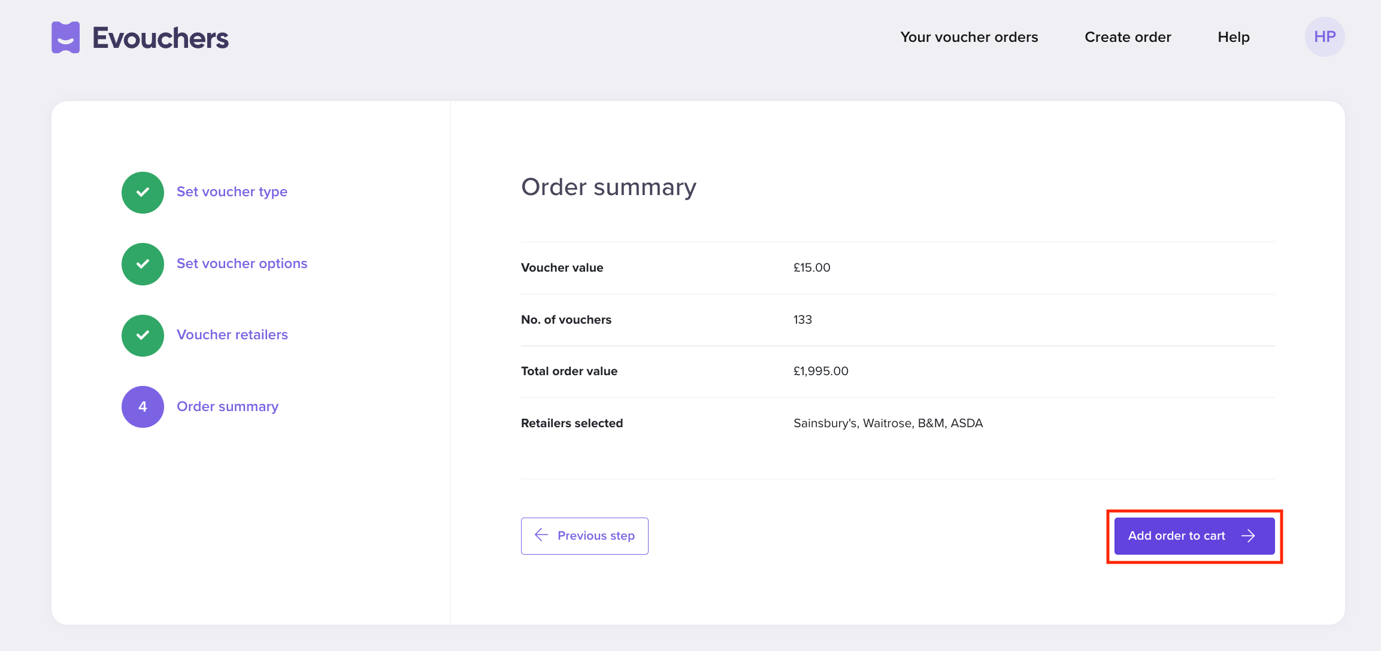Open the Set voucher options step
Image resolution: width=1381 pixels, height=651 pixels.
click(242, 263)
